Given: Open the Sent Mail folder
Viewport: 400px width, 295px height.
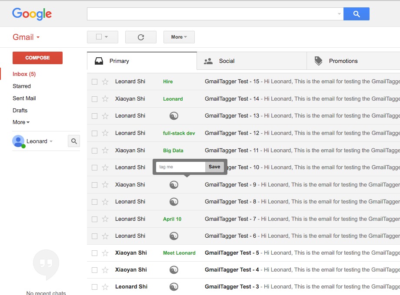Looking at the screenshot, I should [x=24, y=98].
